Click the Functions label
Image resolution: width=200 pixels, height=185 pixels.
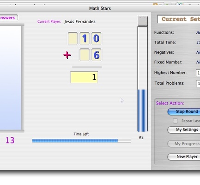(164, 32)
